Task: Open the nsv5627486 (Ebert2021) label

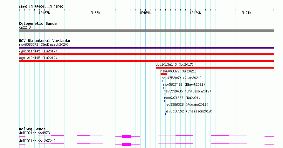Action: (184, 84)
